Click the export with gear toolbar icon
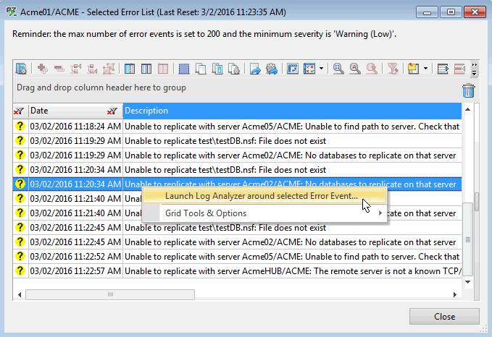 pyautogui.click(x=272, y=69)
